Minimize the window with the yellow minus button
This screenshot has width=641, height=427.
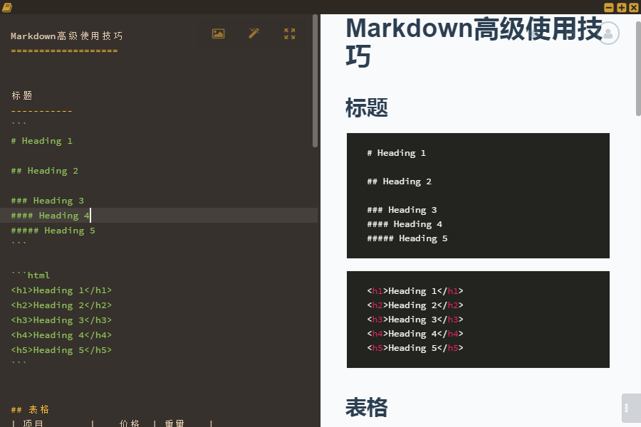609,7
